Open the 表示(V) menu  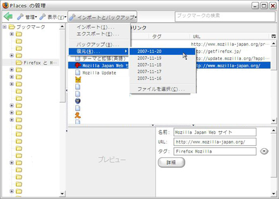[x=53, y=17]
